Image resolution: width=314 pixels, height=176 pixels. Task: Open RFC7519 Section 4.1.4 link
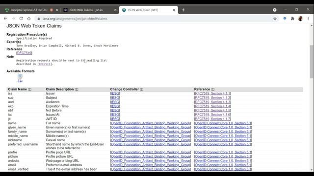pos(212,106)
